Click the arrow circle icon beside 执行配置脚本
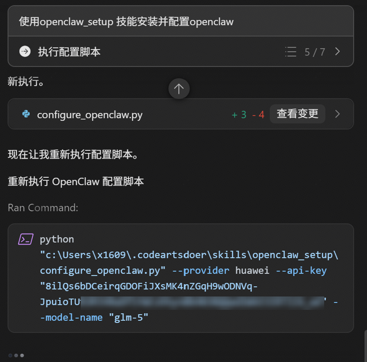This screenshot has height=362, width=367. click(25, 52)
